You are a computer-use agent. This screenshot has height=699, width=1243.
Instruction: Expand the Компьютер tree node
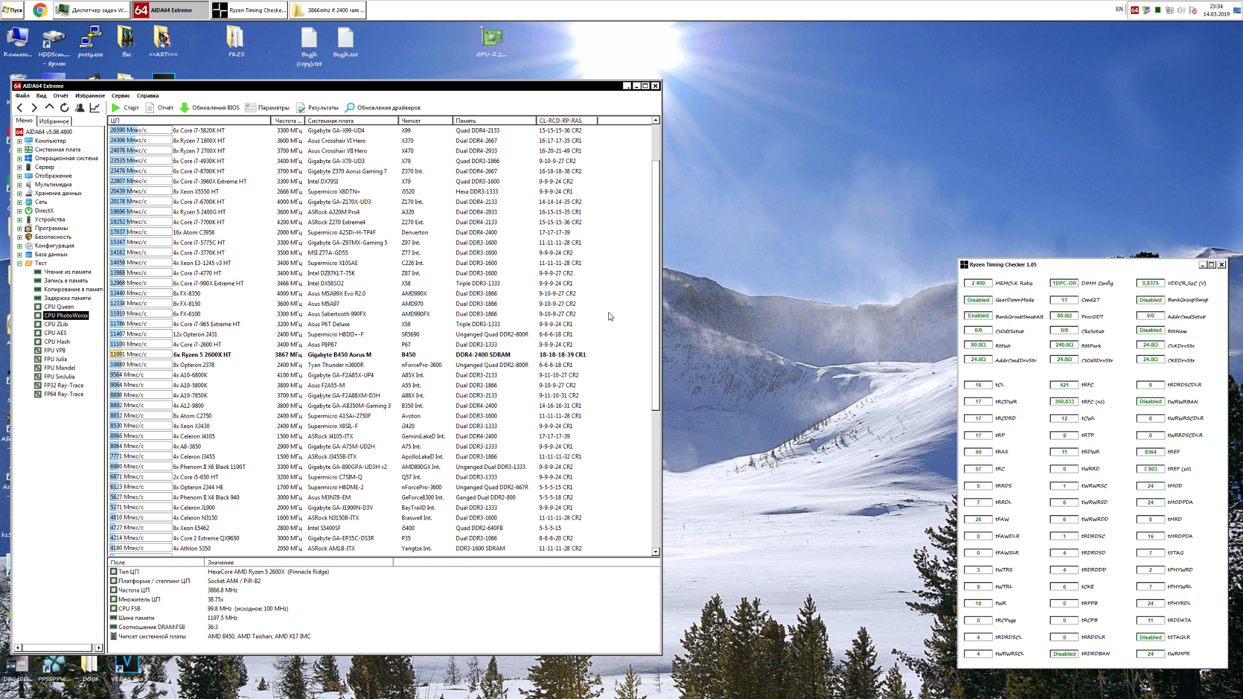[19, 141]
